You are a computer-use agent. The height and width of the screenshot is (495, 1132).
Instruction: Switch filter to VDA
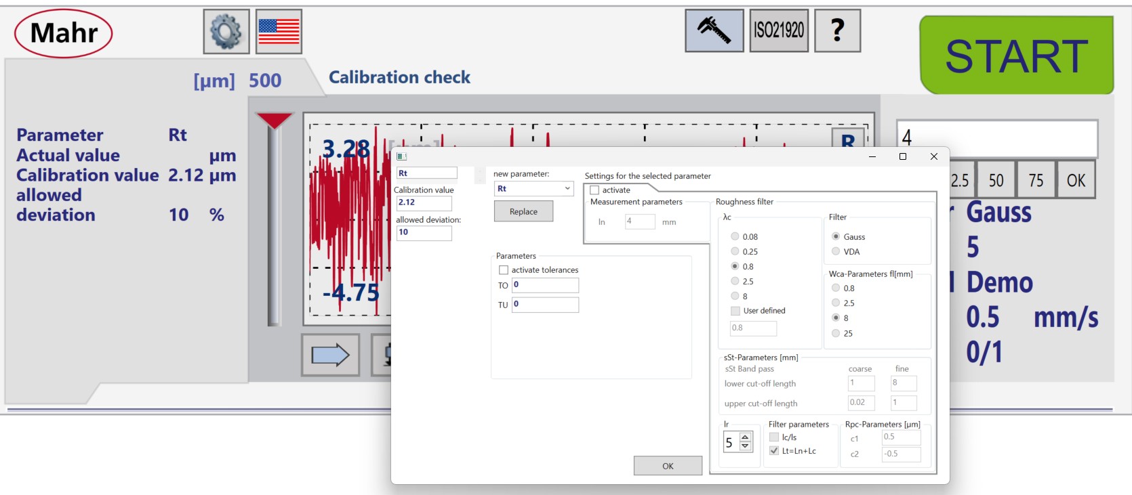coord(836,252)
